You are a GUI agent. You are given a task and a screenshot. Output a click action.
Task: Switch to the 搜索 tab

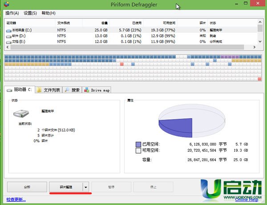pyautogui.click(x=72, y=90)
